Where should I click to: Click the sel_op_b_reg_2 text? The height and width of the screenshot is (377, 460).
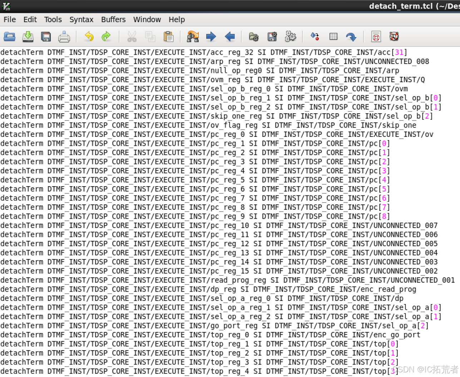coord(241,107)
